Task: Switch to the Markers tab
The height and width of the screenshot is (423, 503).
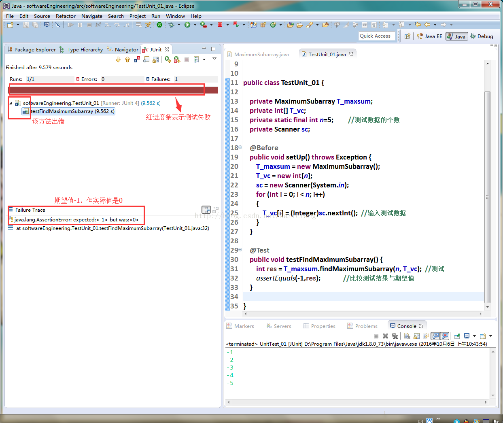Action: point(240,326)
